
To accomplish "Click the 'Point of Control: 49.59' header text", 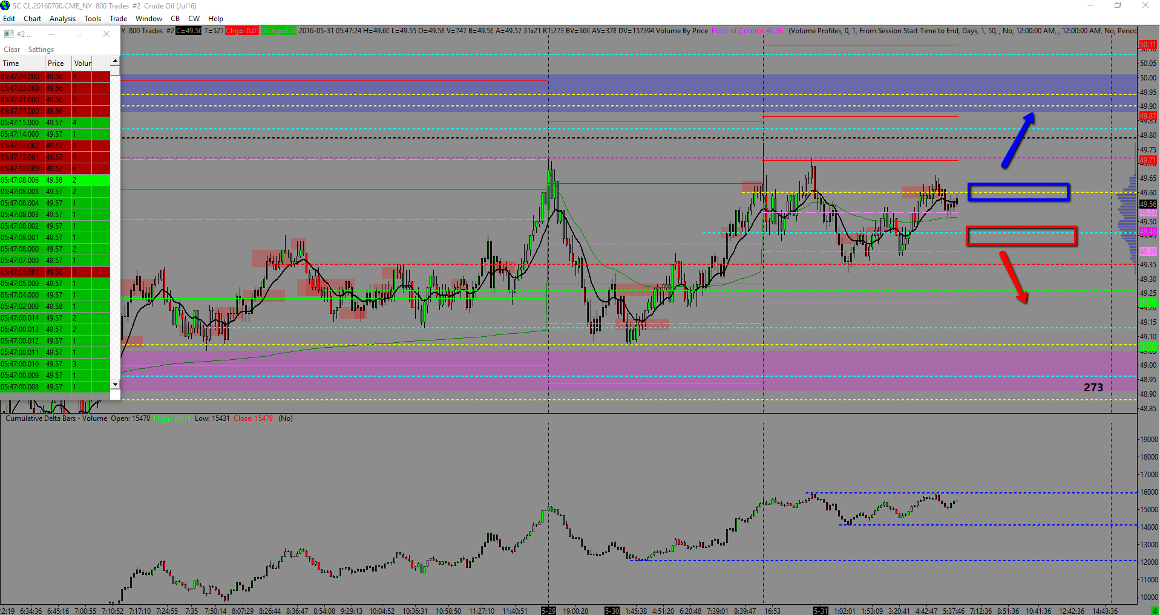I will pyautogui.click(x=747, y=31).
